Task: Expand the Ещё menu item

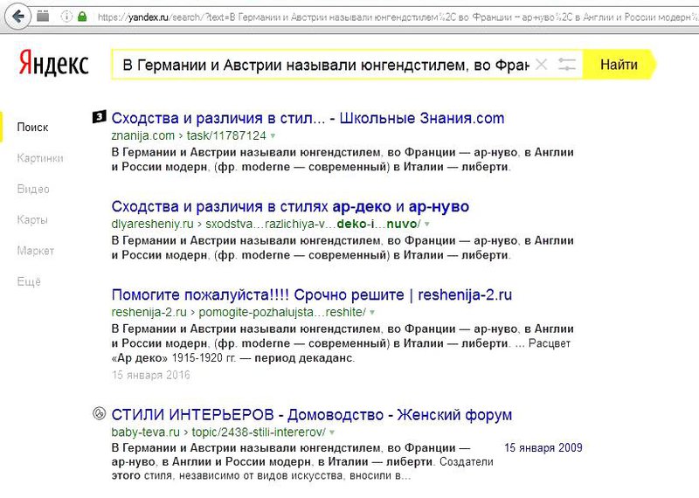Action: pos(29,281)
